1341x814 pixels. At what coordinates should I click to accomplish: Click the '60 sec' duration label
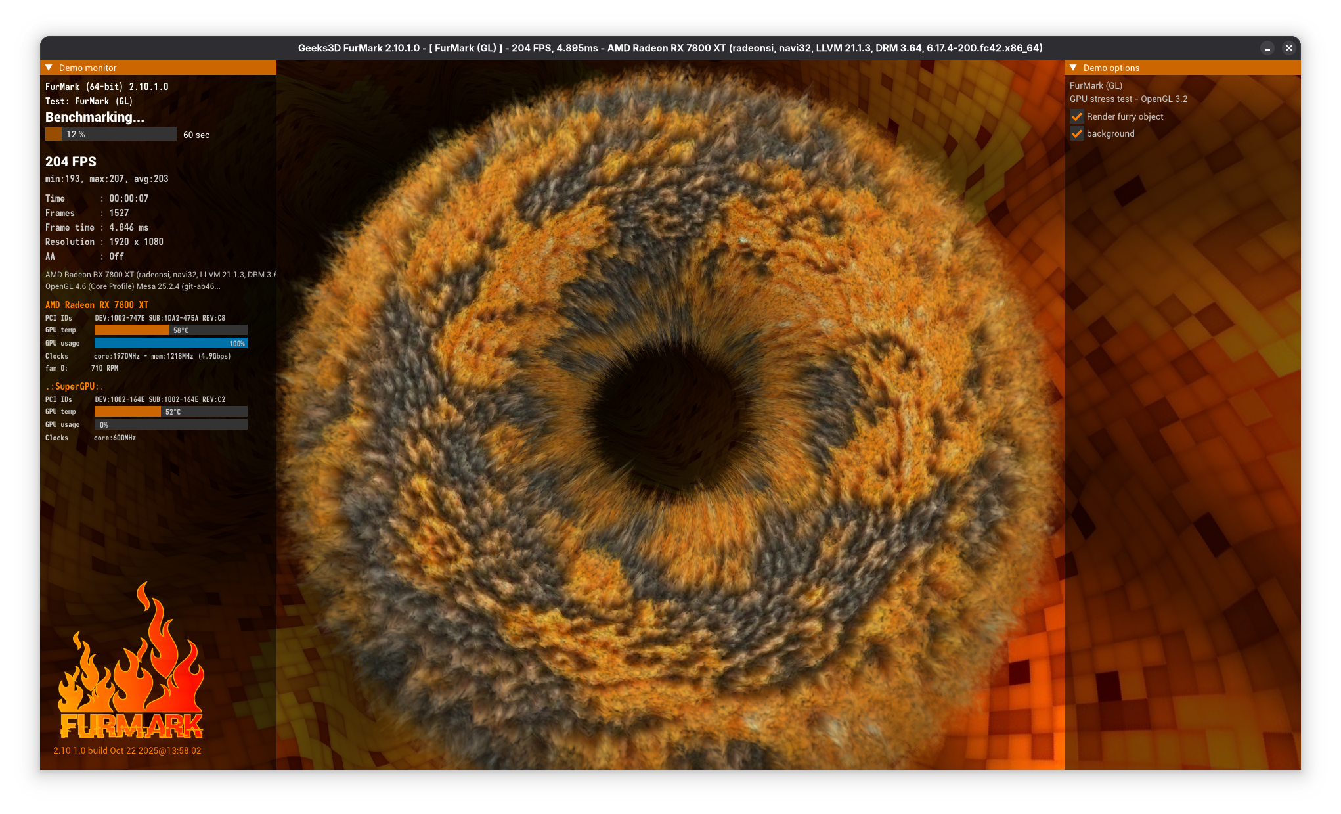coord(196,135)
